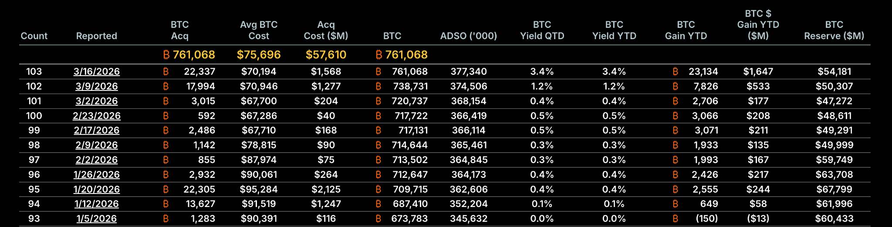Follow the 2/23/2026 report link
892x227 pixels.
[97, 116]
